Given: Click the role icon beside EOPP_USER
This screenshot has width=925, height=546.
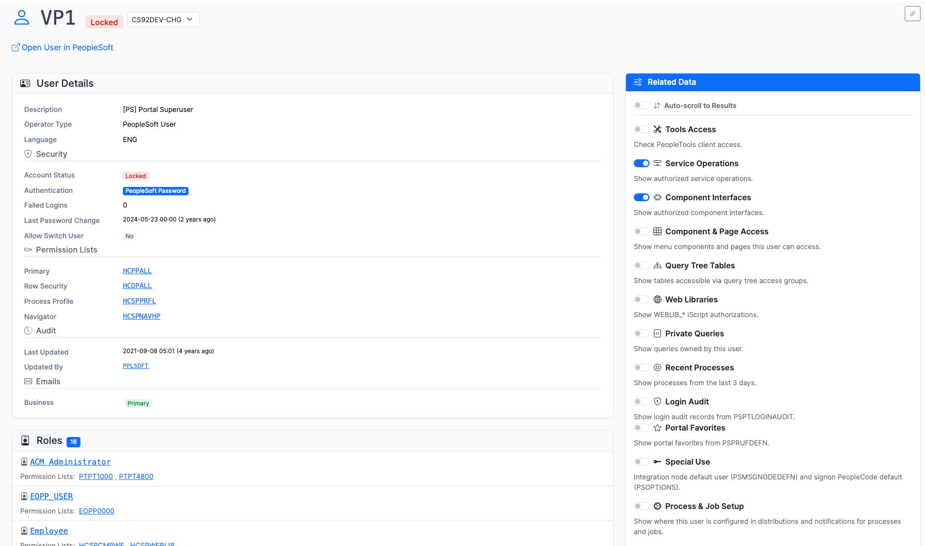Looking at the screenshot, I should [x=24, y=496].
